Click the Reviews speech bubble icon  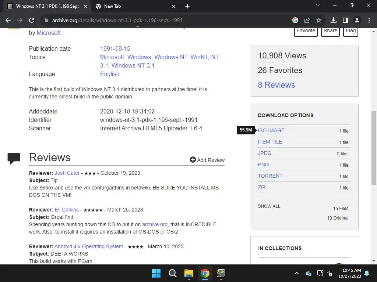pos(14,159)
